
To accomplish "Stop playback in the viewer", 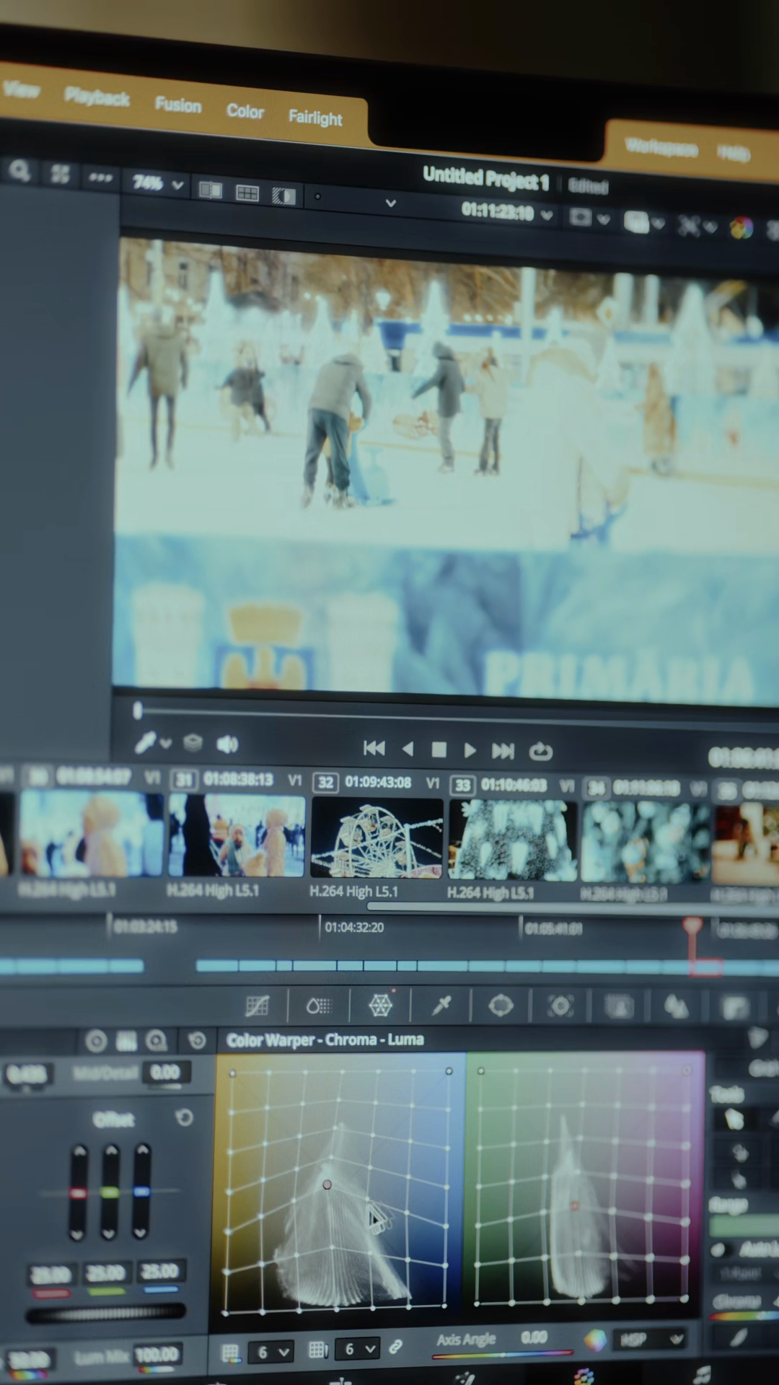I will (x=439, y=750).
